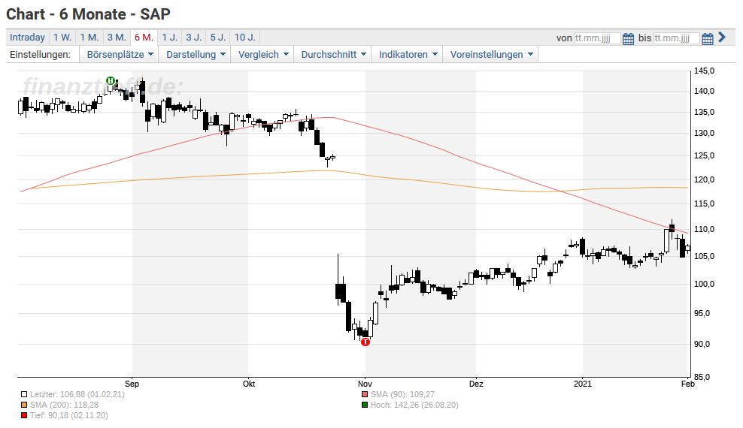Click the 120,0 price axis label
This screenshot has height=428, width=743.
coord(704,179)
